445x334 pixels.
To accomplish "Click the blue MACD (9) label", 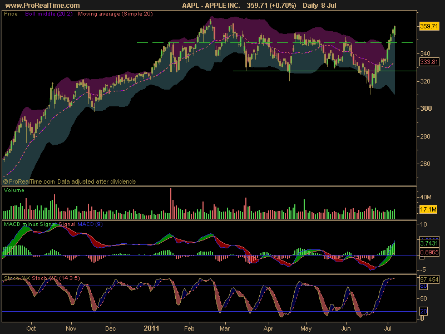I will pos(90,224).
